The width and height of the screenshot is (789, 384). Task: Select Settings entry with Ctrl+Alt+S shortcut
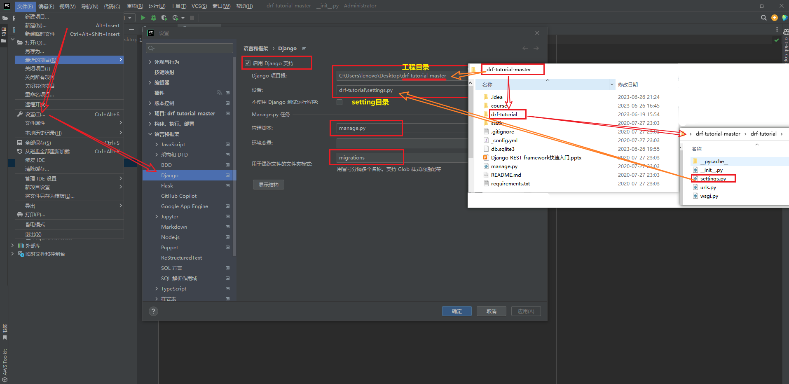(69, 114)
